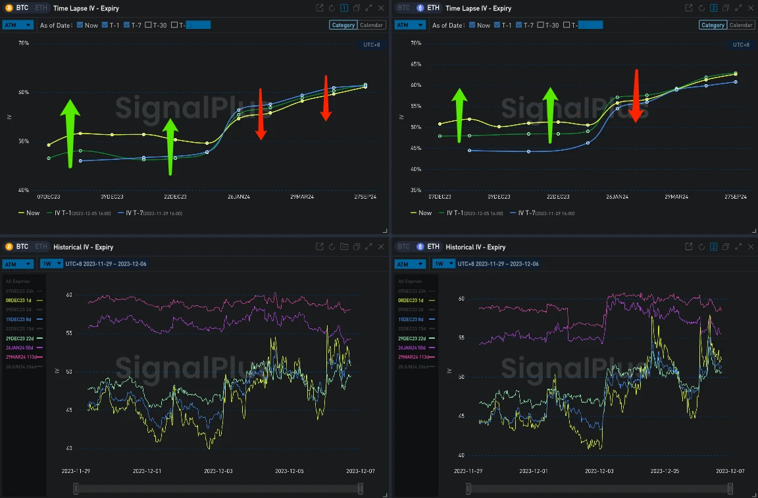The width and height of the screenshot is (758, 498).
Task: Click the custom T- days input in ETH Time Lapse
Action: 590,25
